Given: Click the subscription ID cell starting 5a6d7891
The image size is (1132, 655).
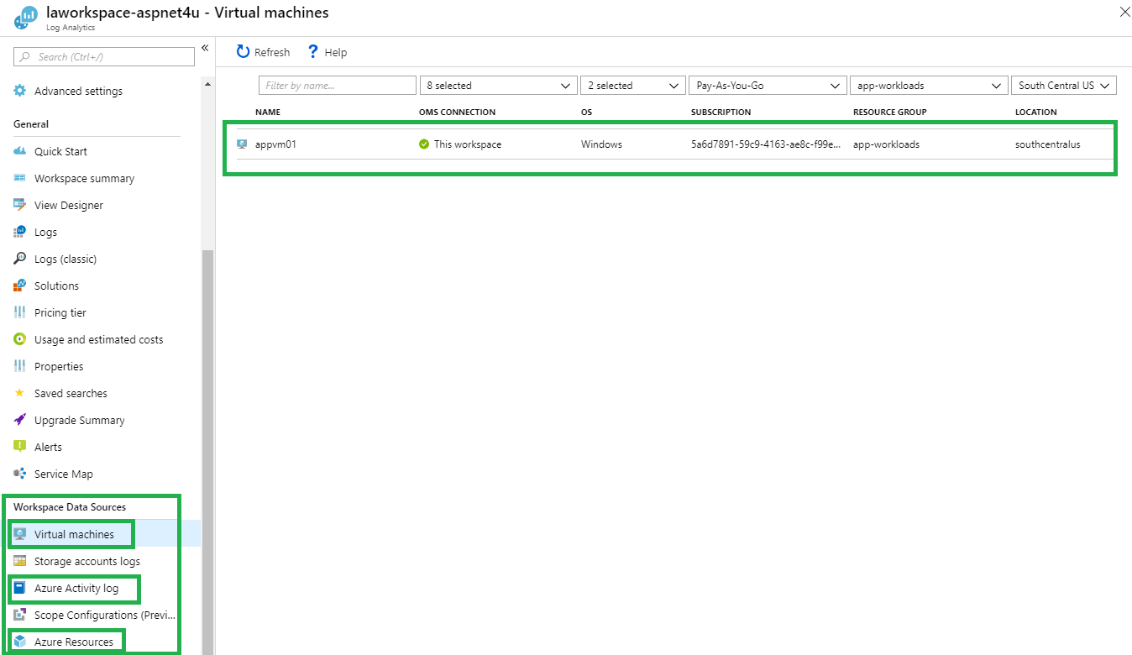Looking at the screenshot, I should tap(766, 144).
